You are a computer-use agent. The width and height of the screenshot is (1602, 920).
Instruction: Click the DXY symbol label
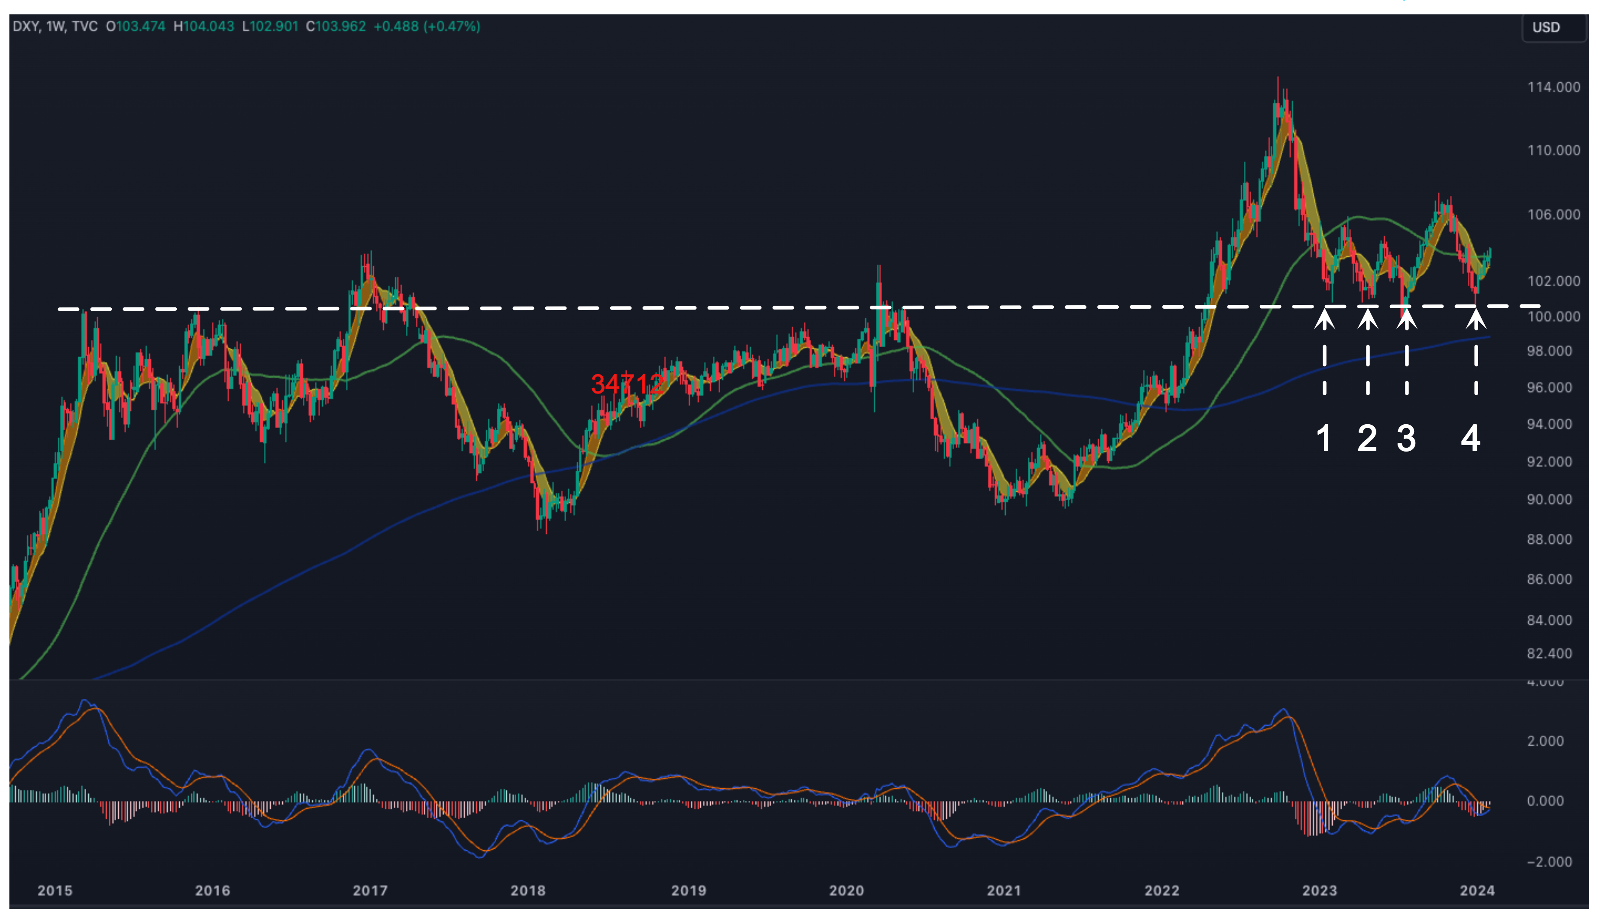(x=26, y=26)
